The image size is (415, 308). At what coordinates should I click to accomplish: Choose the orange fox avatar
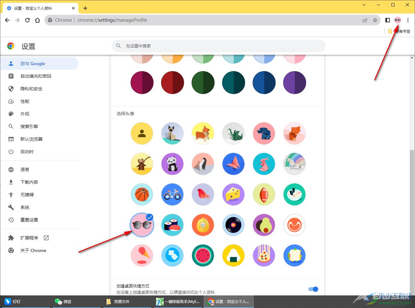coord(294,133)
